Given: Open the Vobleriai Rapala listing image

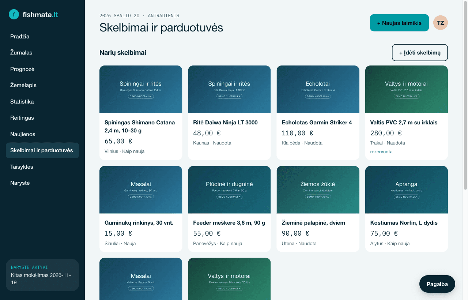Looking at the screenshot, I should pos(141,279).
